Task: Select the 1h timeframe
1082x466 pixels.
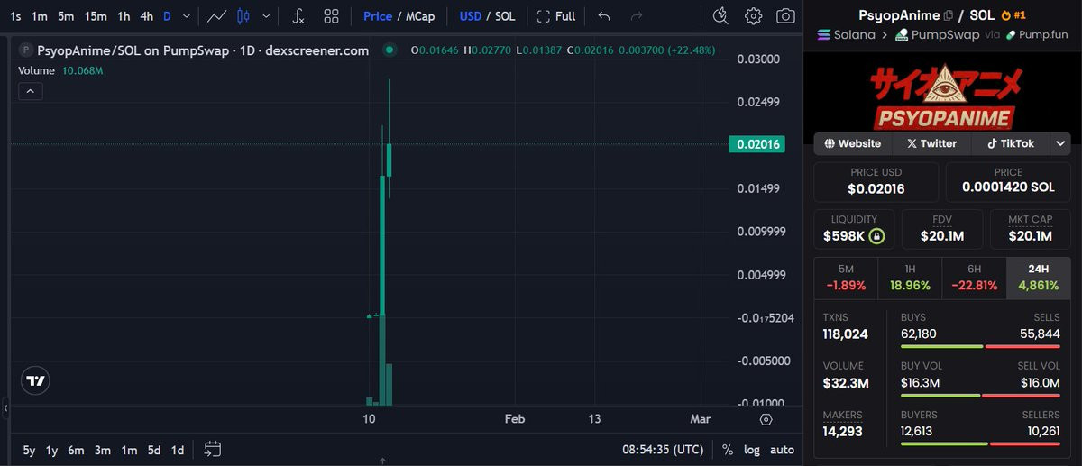Action: click(124, 16)
